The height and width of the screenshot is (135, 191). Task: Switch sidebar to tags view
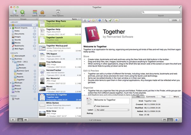[26, 120]
